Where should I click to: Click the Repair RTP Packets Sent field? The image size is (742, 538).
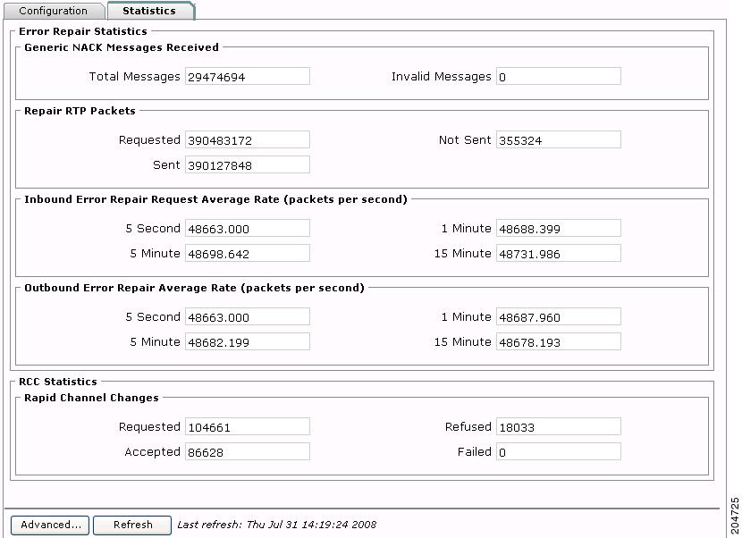[248, 165]
